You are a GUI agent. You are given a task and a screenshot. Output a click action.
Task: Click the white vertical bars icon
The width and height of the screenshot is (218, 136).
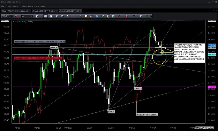tap(108, 16)
